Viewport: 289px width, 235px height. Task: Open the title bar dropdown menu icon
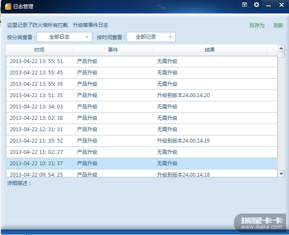245,5
